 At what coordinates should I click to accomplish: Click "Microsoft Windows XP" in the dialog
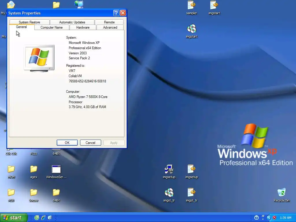[x=84, y=43]
